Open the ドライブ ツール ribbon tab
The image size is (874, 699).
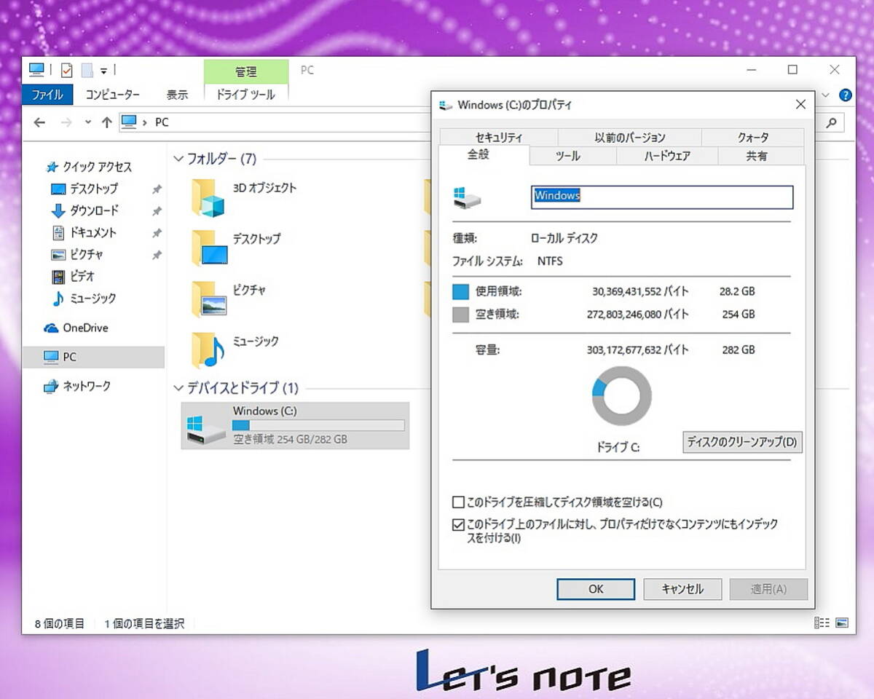(x=245, y=95)
